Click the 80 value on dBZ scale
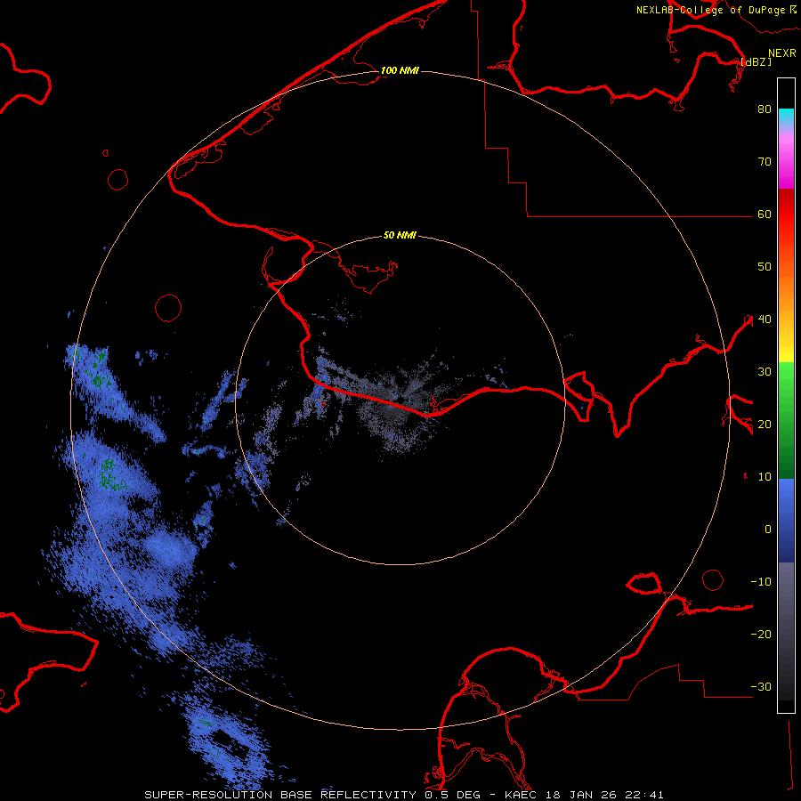Screen dimensions: 801x801 [x=765, y=109]
